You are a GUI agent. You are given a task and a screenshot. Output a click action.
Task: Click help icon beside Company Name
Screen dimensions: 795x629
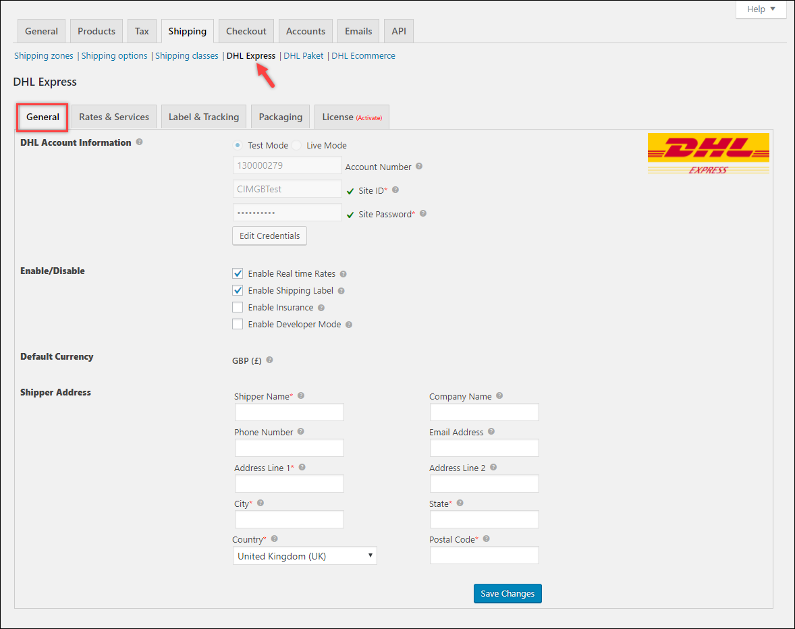click(499, 396)
